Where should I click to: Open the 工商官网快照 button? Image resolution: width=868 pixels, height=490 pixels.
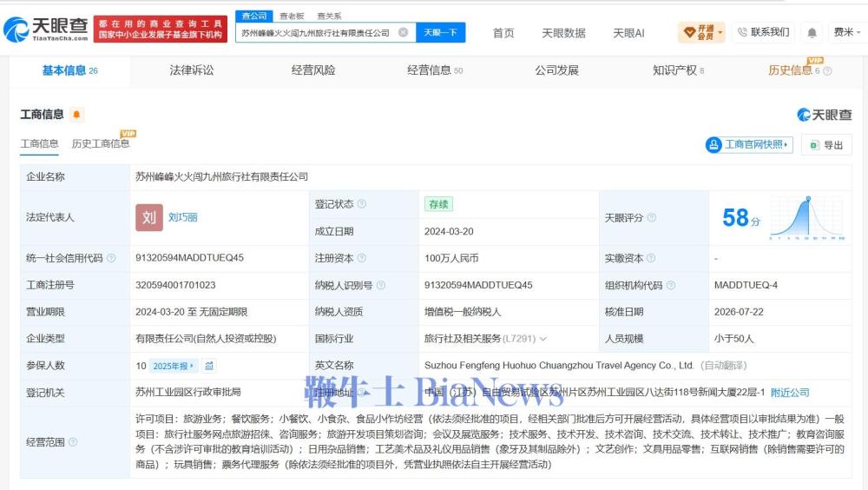tap(749, 145)
